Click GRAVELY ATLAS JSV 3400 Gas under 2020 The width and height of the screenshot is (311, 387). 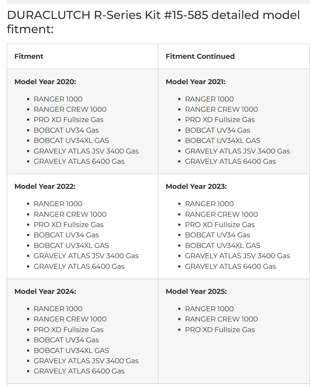[86, 151]
